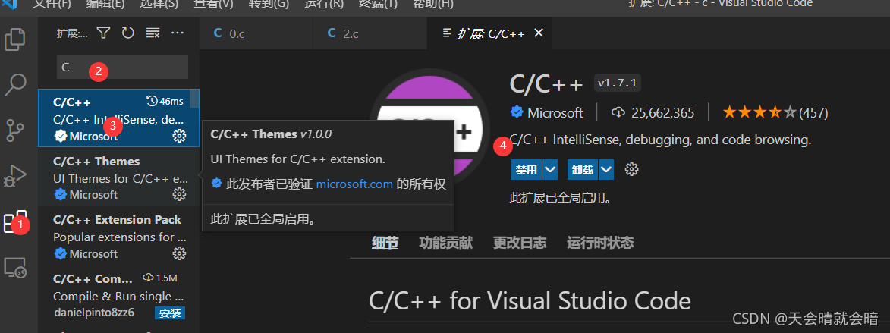Open the Explorer view in activity bar
Viewport: 890px width, 333px height.
[15, 39]
